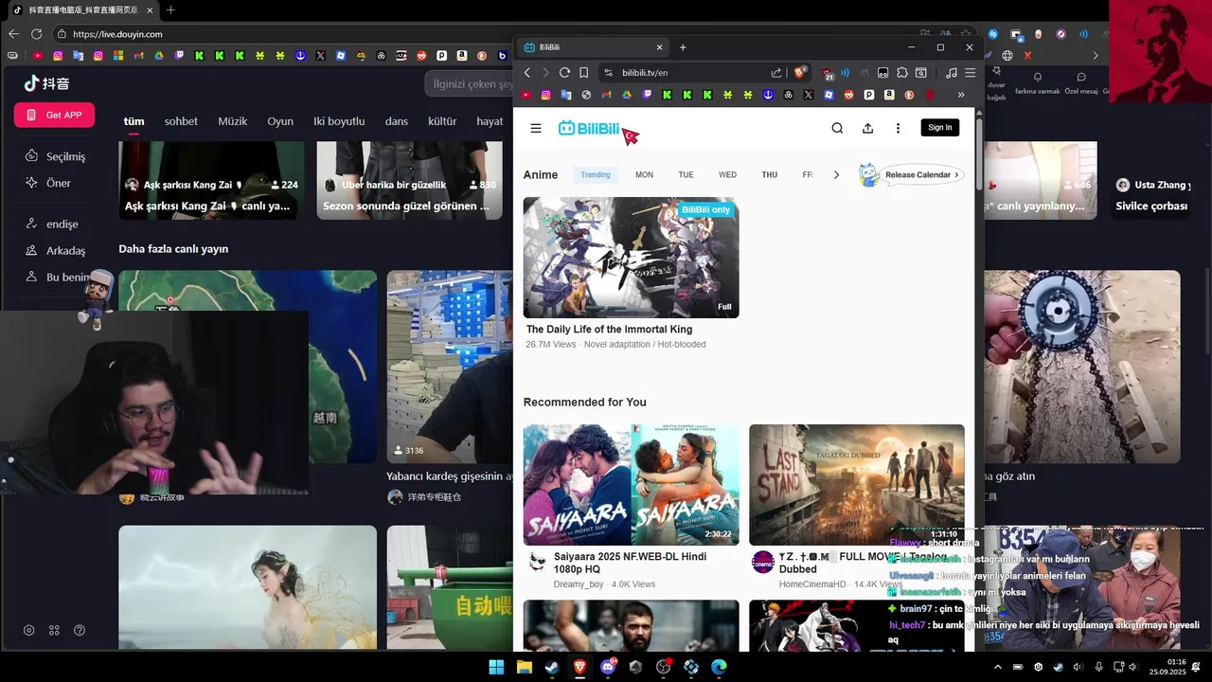Open Arkadaş in Douyin sidebar
1212x682 pixels.
coord(57,251)
